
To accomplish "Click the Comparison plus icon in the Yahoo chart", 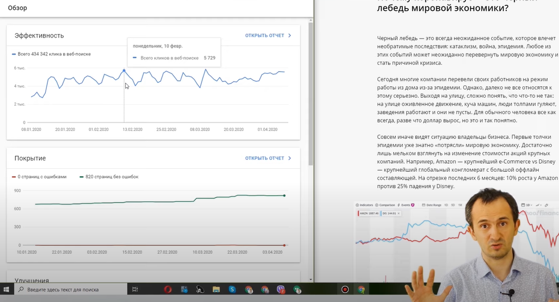I will 377,205.
